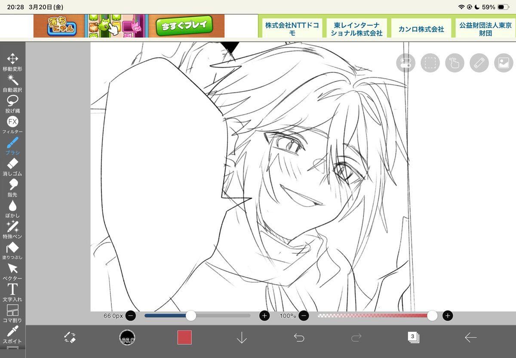Select the 移動変形 transform tool
This screenshot has width=516, height=358.
pos(12,62)
